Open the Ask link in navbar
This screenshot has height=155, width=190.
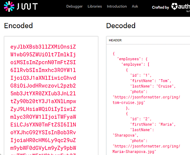tap(135, 6)
